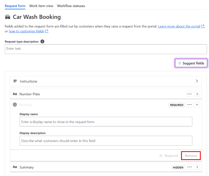Toggle the Required checkbox for Booking
This screenshot has height=176, width=209.
(161, 155)
